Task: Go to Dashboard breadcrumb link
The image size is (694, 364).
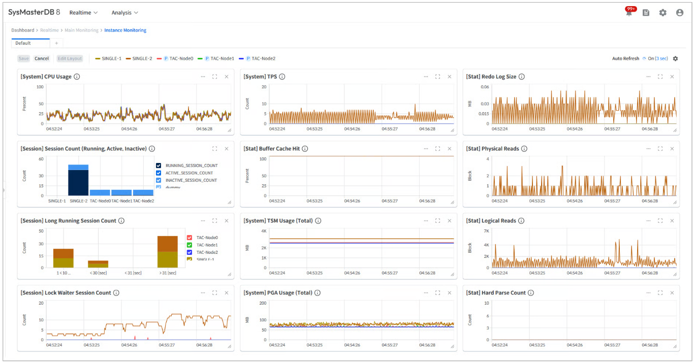Action: [x=23, y=30]
